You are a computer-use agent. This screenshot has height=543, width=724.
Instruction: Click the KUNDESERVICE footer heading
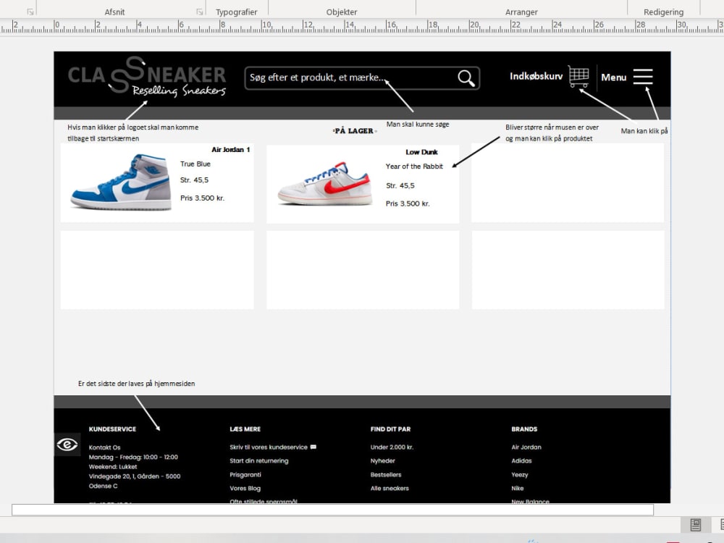coord(112,429)
